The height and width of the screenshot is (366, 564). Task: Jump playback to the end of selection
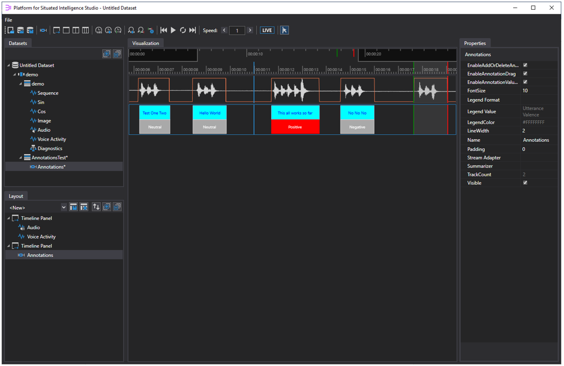(x=193, y=30)
